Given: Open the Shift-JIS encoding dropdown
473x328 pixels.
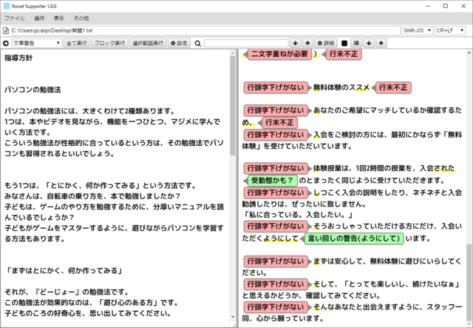Looking at the screenshot, I should 415,31.
